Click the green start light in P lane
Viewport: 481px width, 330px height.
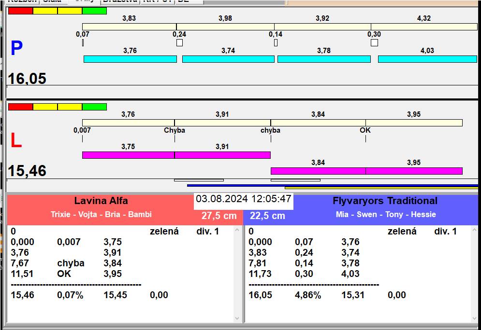94,11
